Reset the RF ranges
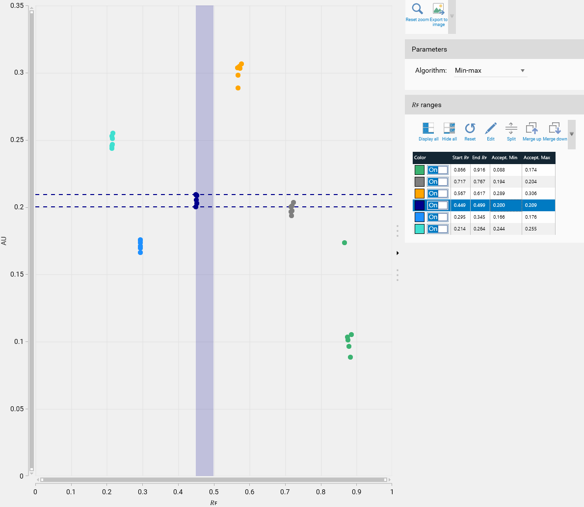The height and width of the screenshot is (507, 584). (470, 129)
